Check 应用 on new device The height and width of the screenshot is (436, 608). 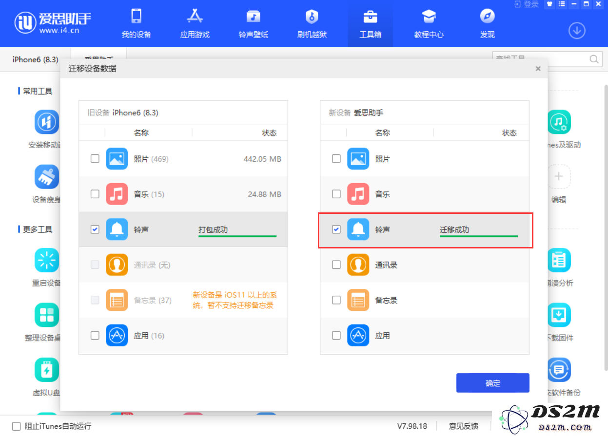pyautogui.click(x=336, y=335)
